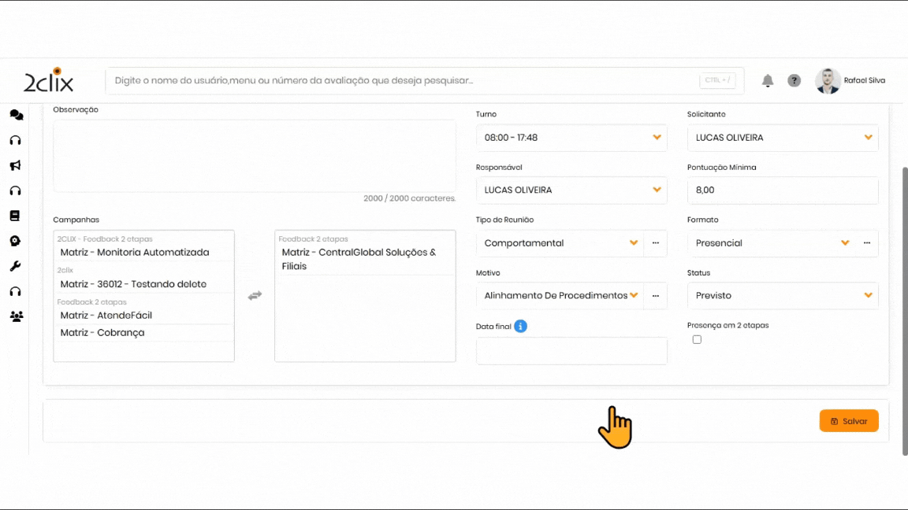The height and width of the screenshot is (510, 908).
Task: Open the Status dropdown showing Previsto
Action: point(782,296)
